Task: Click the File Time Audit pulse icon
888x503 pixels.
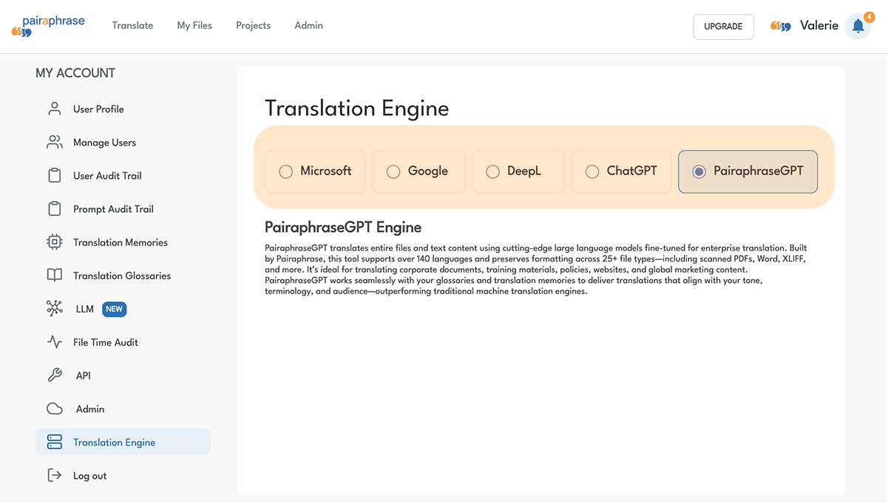Action: [55, 342]
